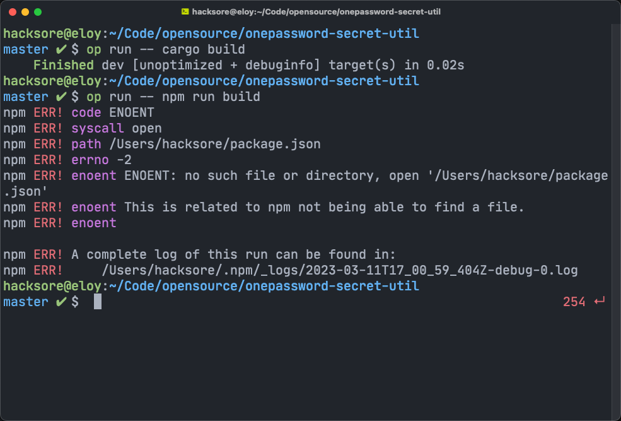The width and height of the screenshot is (621, 421).
Task: Click the terminal icon in the title bar
Action: (185, 11)
